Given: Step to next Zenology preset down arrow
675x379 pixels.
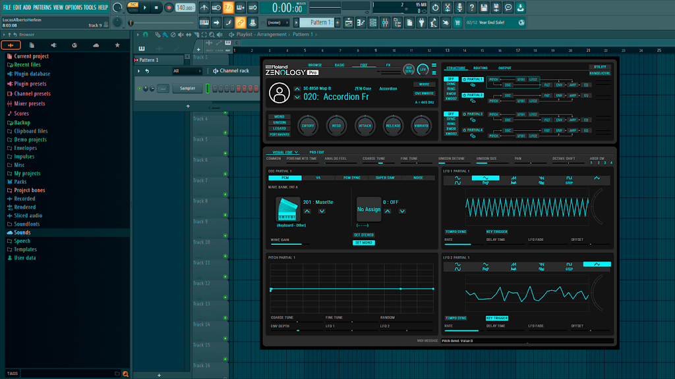Looking at the screenshot, I should point(297,97).
